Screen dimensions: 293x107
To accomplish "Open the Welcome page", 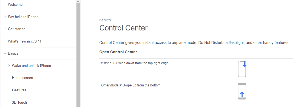I will (x=15, y=4).
